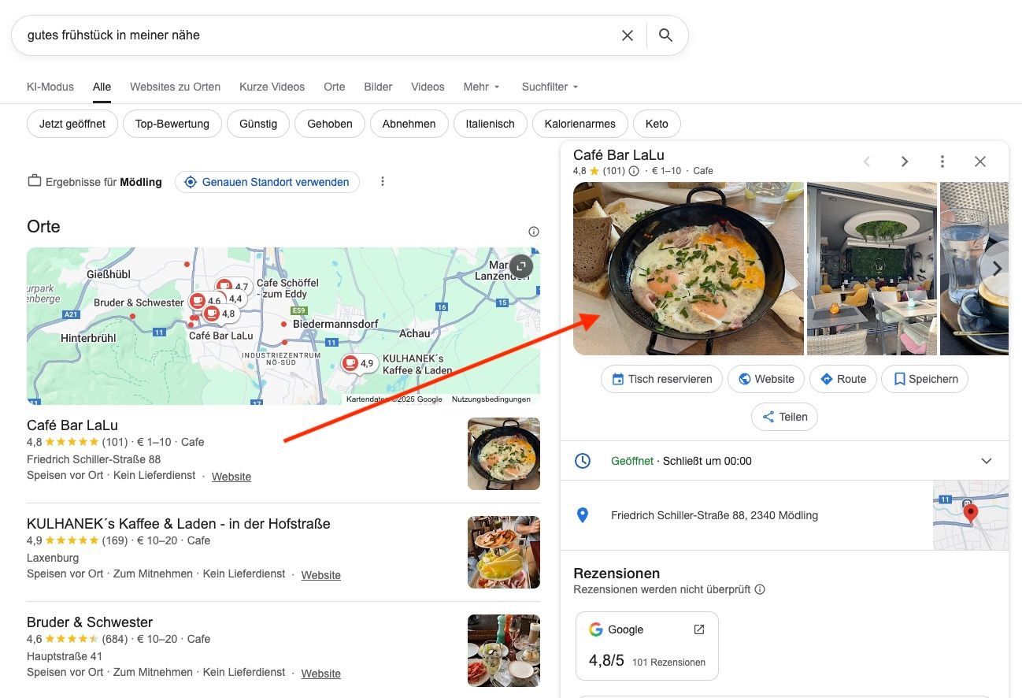The image size is (1022, 698).
Task: Clear the search query with the X icon
Action: point(628,35)
